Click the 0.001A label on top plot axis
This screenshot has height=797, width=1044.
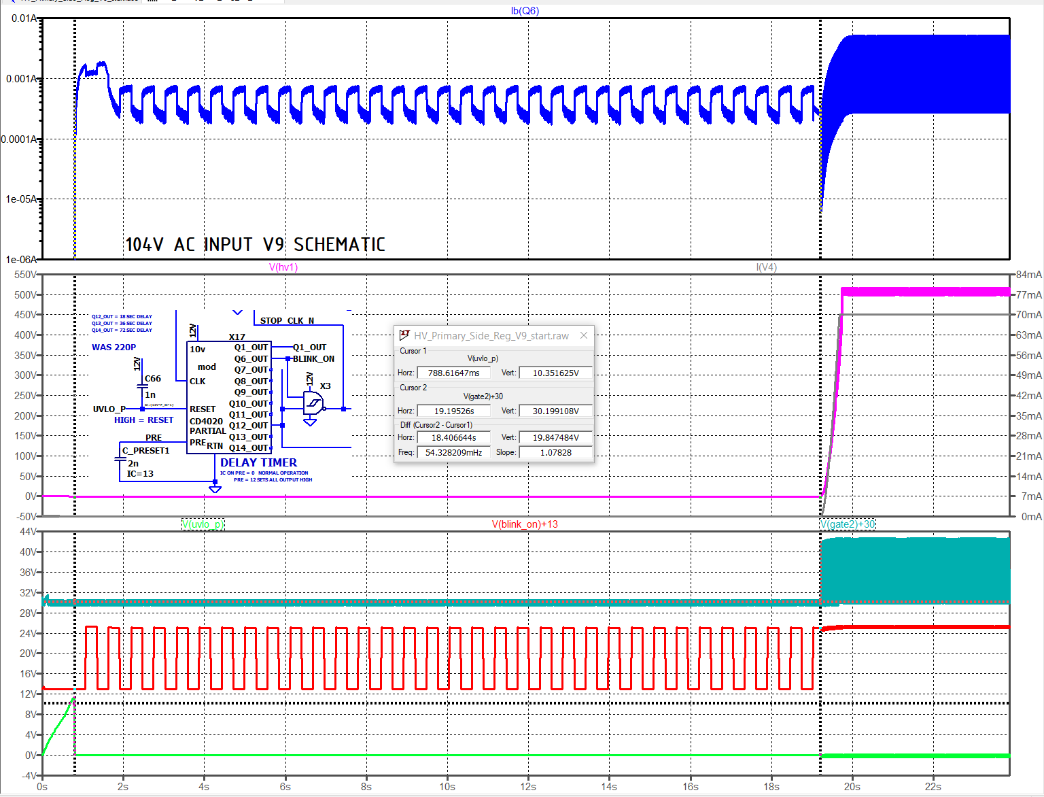pos(22,79)
